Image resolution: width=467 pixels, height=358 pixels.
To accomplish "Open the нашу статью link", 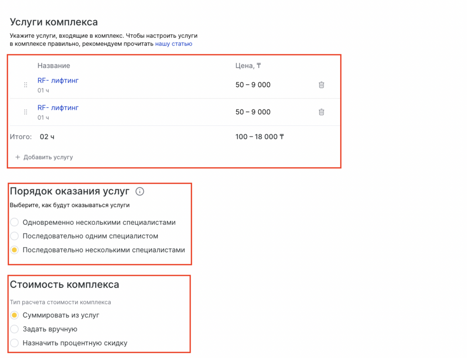I will 173,44.
